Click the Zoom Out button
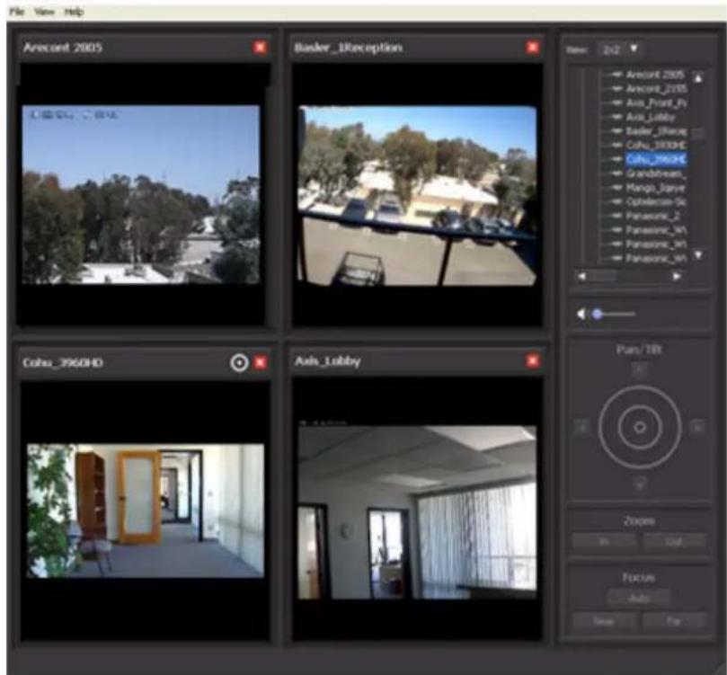Screen dimensions: 727x675 tap(675, 541)
